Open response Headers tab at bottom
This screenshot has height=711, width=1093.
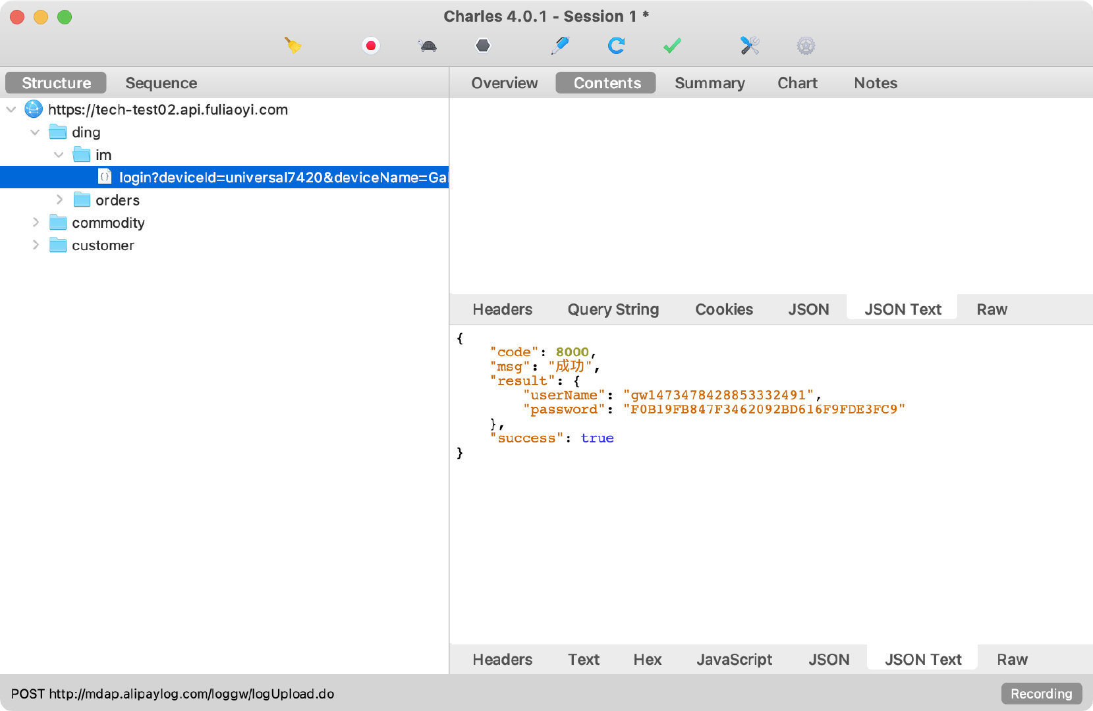coord(502,660)
